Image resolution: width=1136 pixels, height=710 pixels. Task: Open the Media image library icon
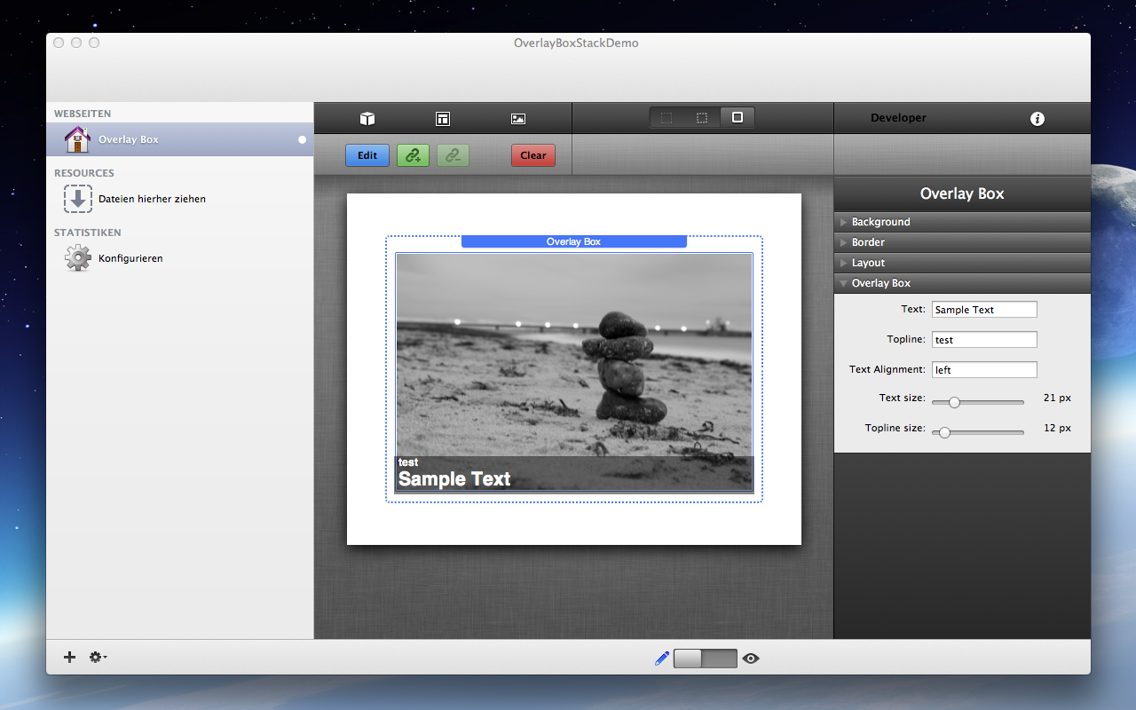tap(518, 119)
